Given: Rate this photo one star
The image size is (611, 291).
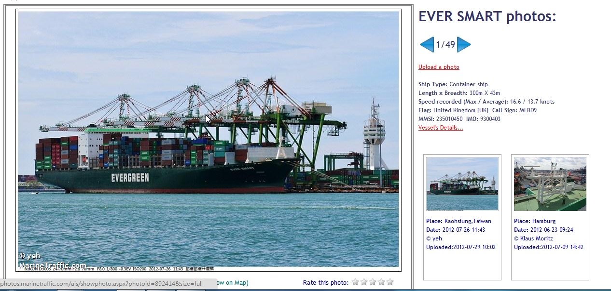Looking at the screenshot, I should pos(355,282).
